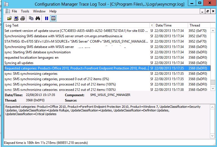Sort by the Log Text column header

(x=77, y=25)
